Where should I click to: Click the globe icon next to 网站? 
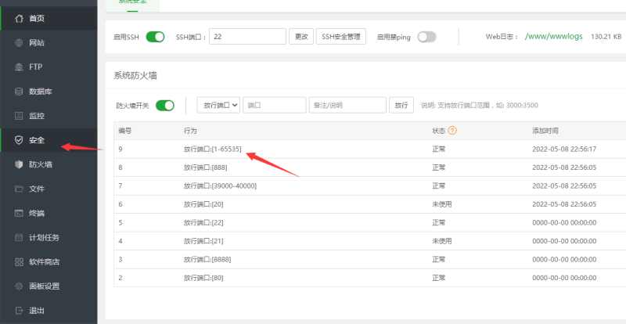(19, 43)
